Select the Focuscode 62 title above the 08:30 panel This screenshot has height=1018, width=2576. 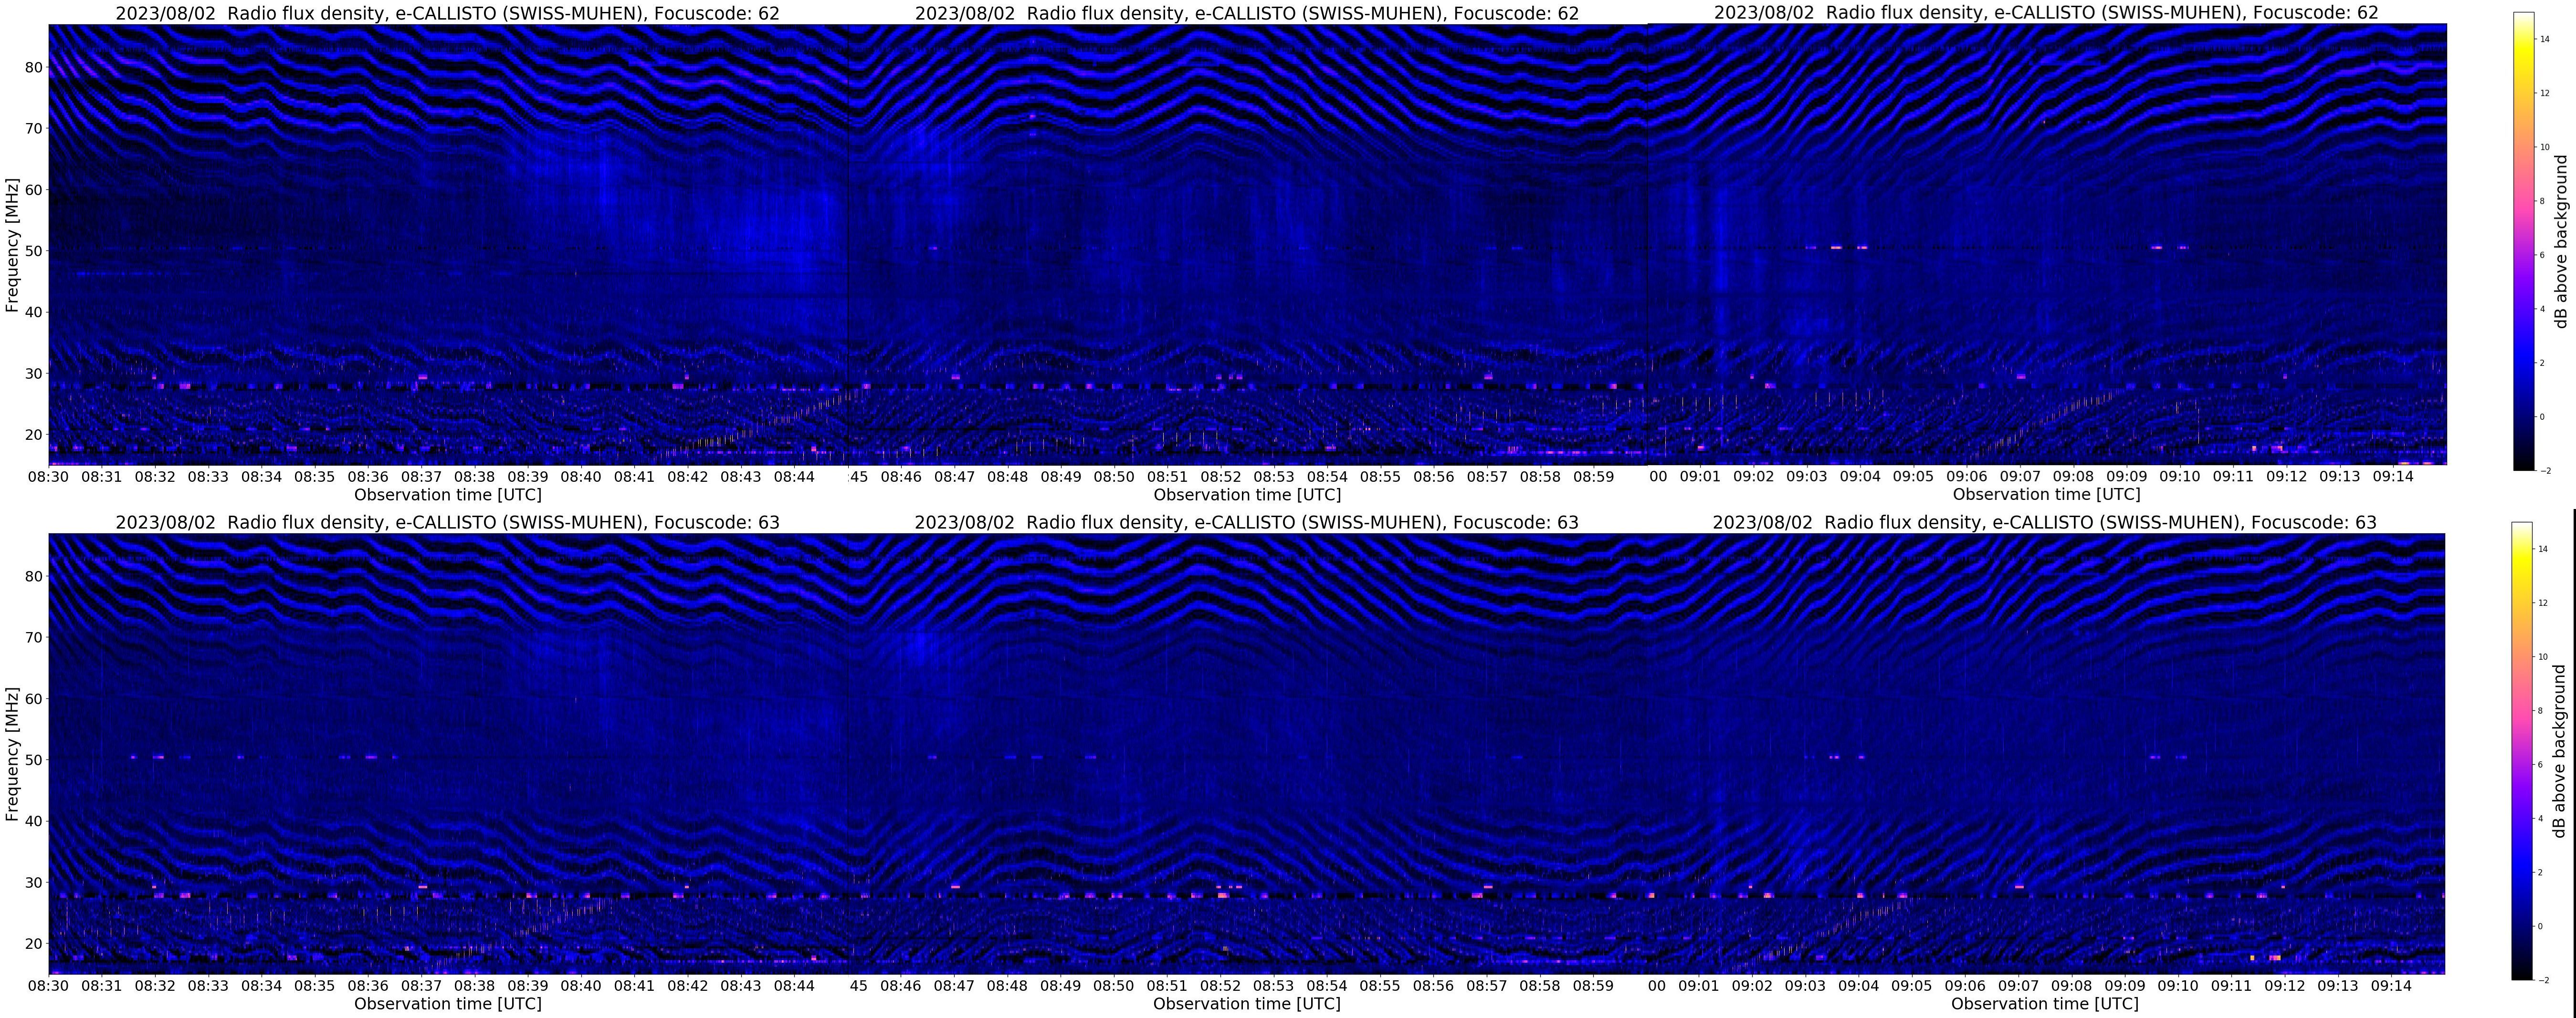point(447,13)
